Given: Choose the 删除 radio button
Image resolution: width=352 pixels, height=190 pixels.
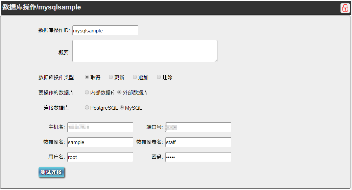Looking at the screenshot, I should coord(159,77).
